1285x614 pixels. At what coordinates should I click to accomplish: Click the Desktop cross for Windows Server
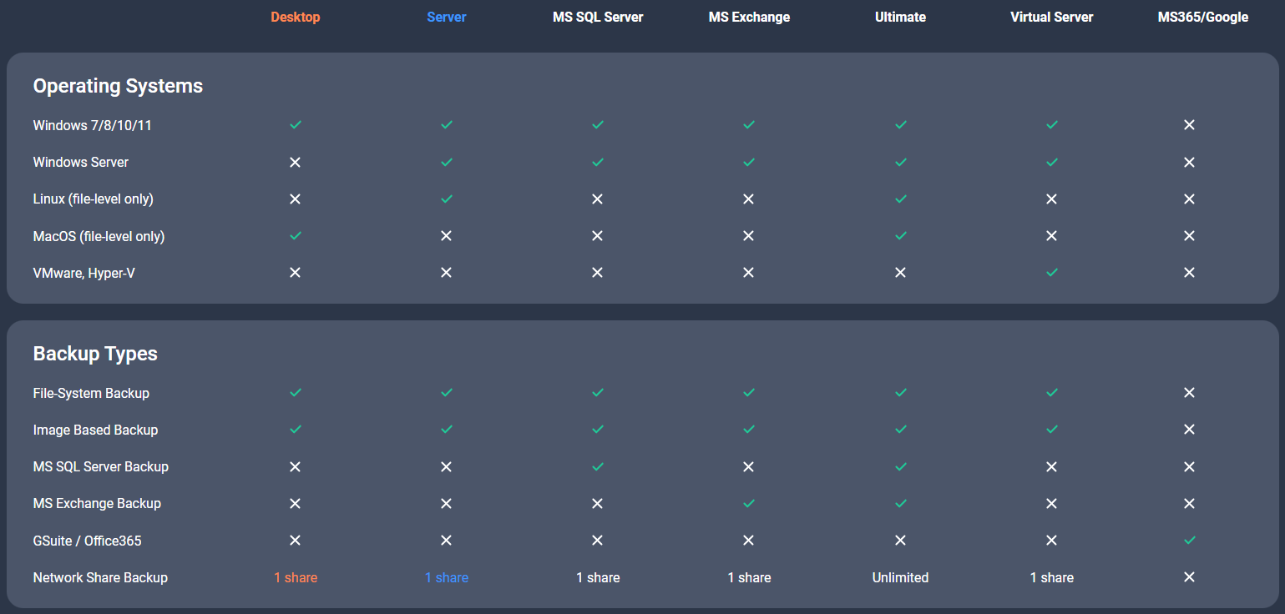pos(295,162)
